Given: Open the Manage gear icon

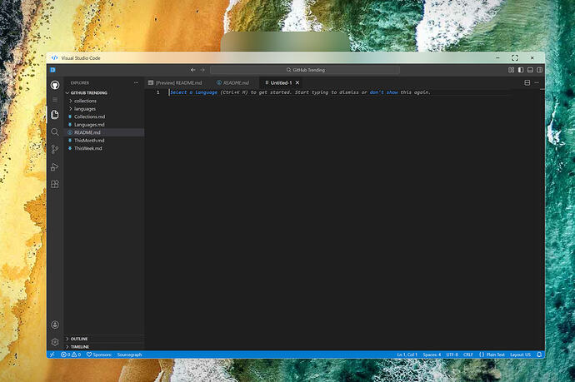Looking at the screenshot, I should (55, 342).
